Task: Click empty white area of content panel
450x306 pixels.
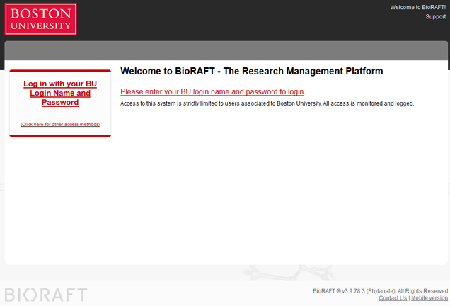Action: [269, 191]
